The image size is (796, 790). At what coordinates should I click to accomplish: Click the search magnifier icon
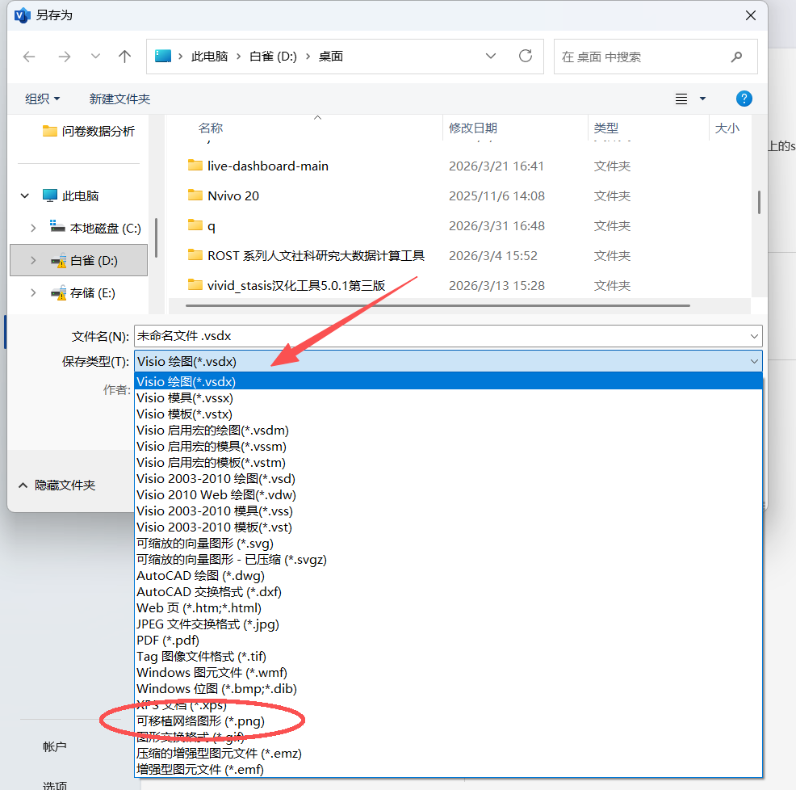[x=736, y=57]
